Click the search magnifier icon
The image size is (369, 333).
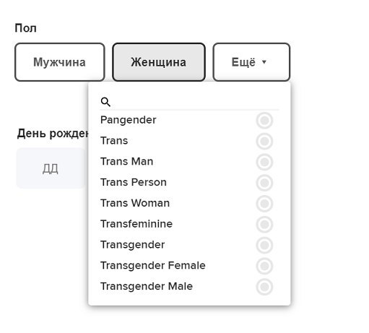(x=105, y=102)
